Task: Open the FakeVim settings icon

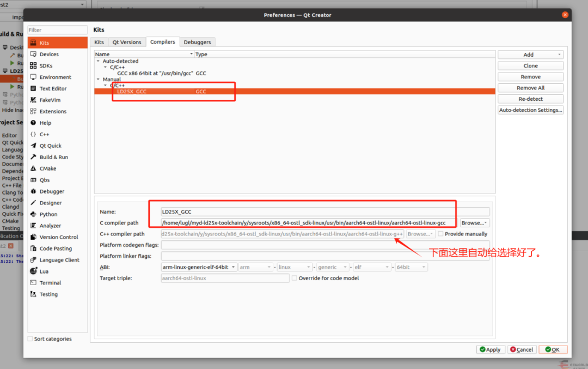Action: coord(33,100)
